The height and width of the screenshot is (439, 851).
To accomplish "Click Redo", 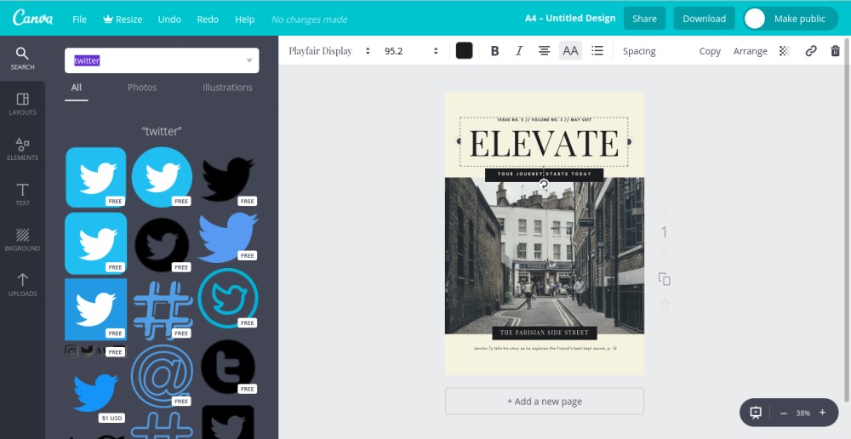I will pyautogui.click(x=208, y=19).
